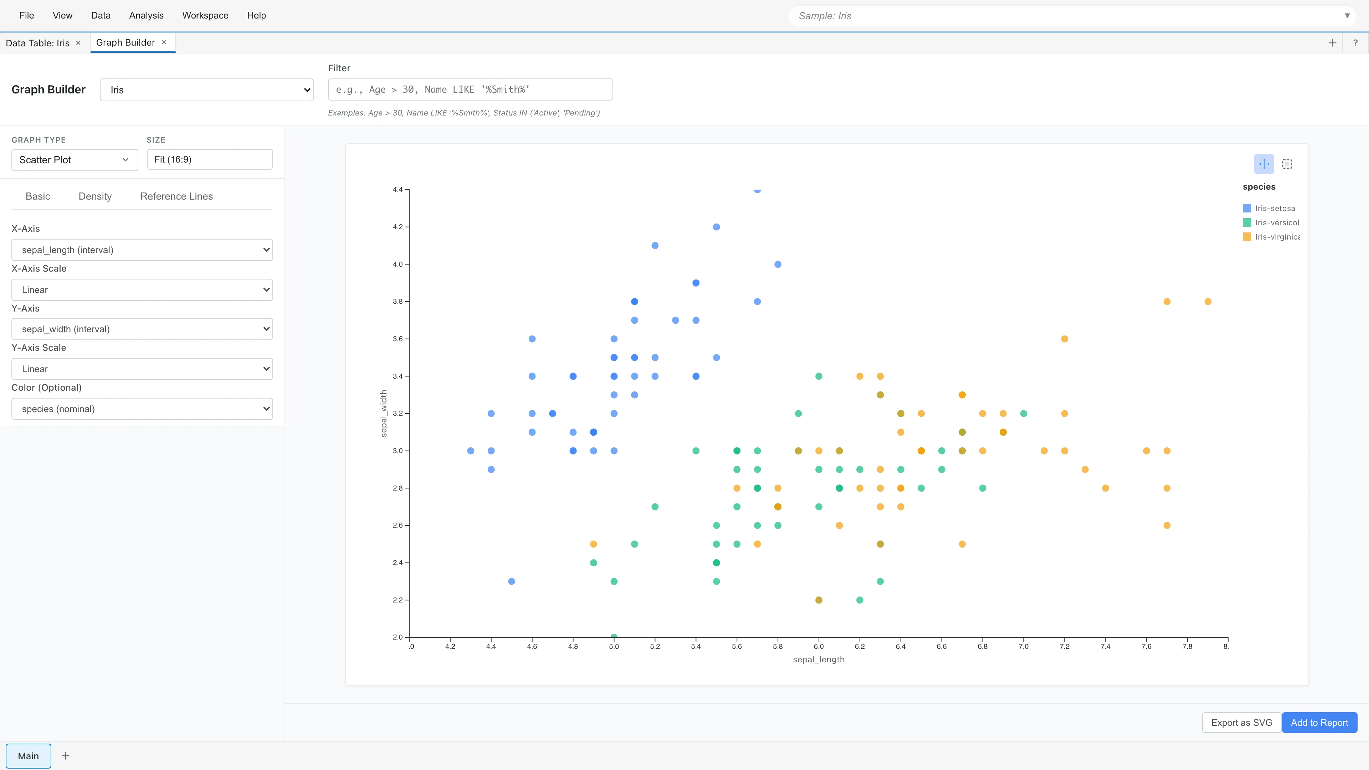Close the Graph Builder tab

point(164,42)
